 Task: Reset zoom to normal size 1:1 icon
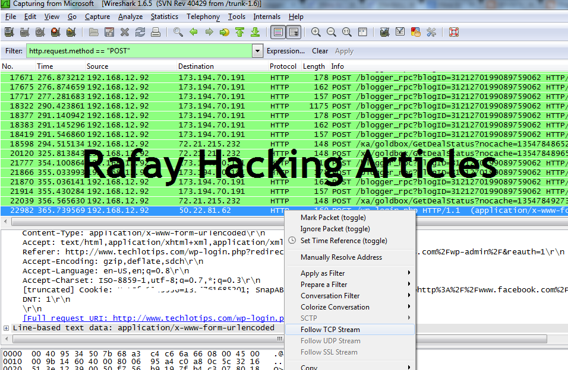347,32
